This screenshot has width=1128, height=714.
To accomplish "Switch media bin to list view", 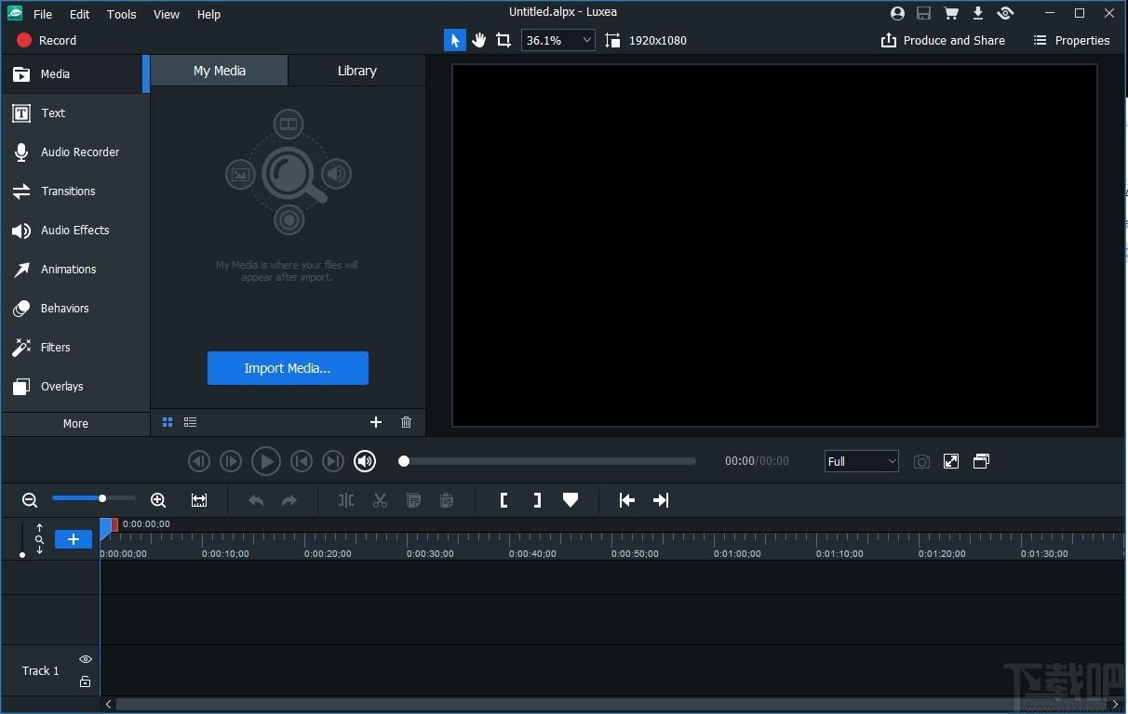I will 190,422.
